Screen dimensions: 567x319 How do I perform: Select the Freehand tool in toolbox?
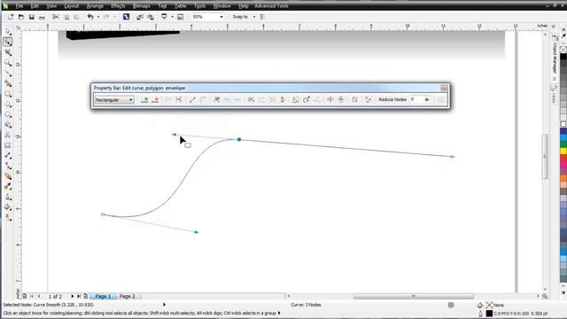click(8, 74)
